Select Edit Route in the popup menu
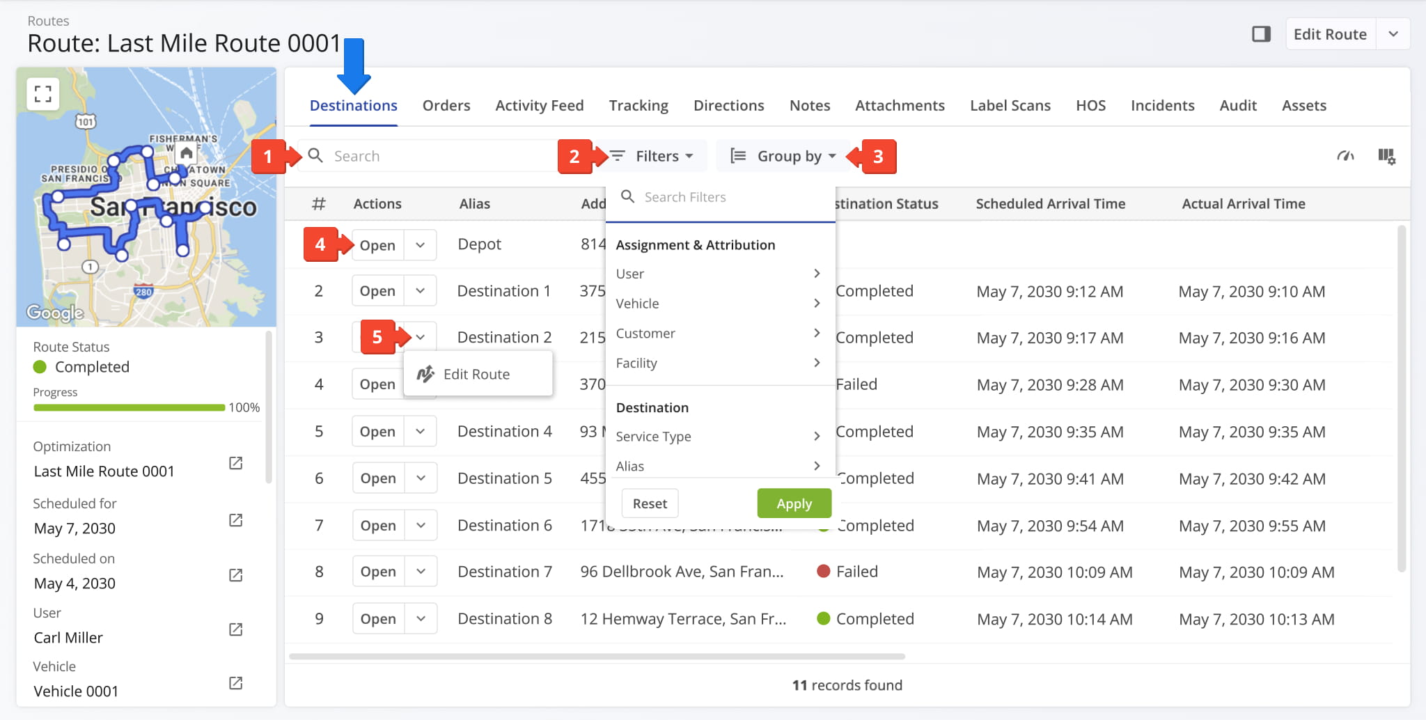The image size is (1426, 720). coord(478,374)
